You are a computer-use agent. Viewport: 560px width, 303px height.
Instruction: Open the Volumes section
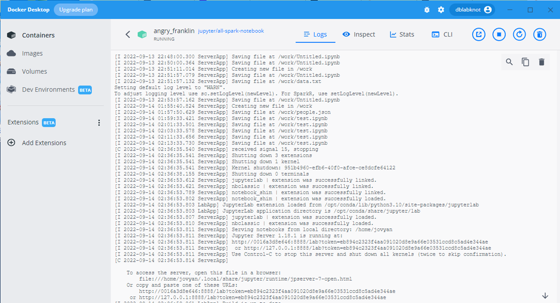34,71
